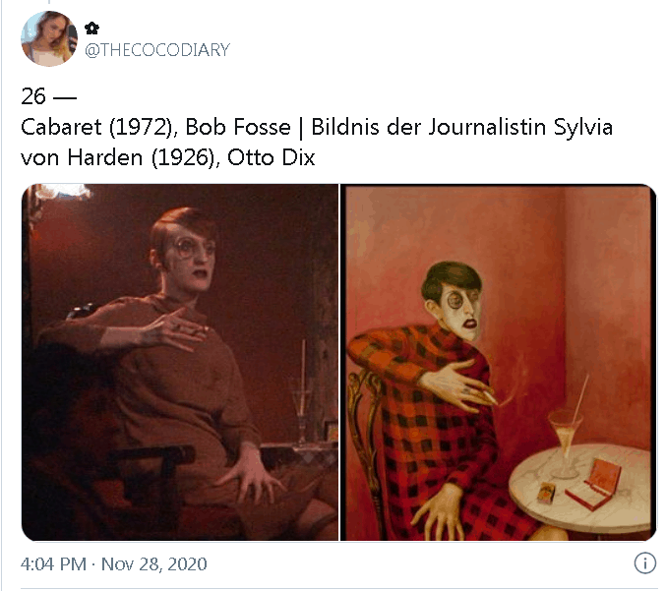Click the "Otto Dix" text in tweet
Viewport: 666px width, 591px height.
(x=271, y=157)
